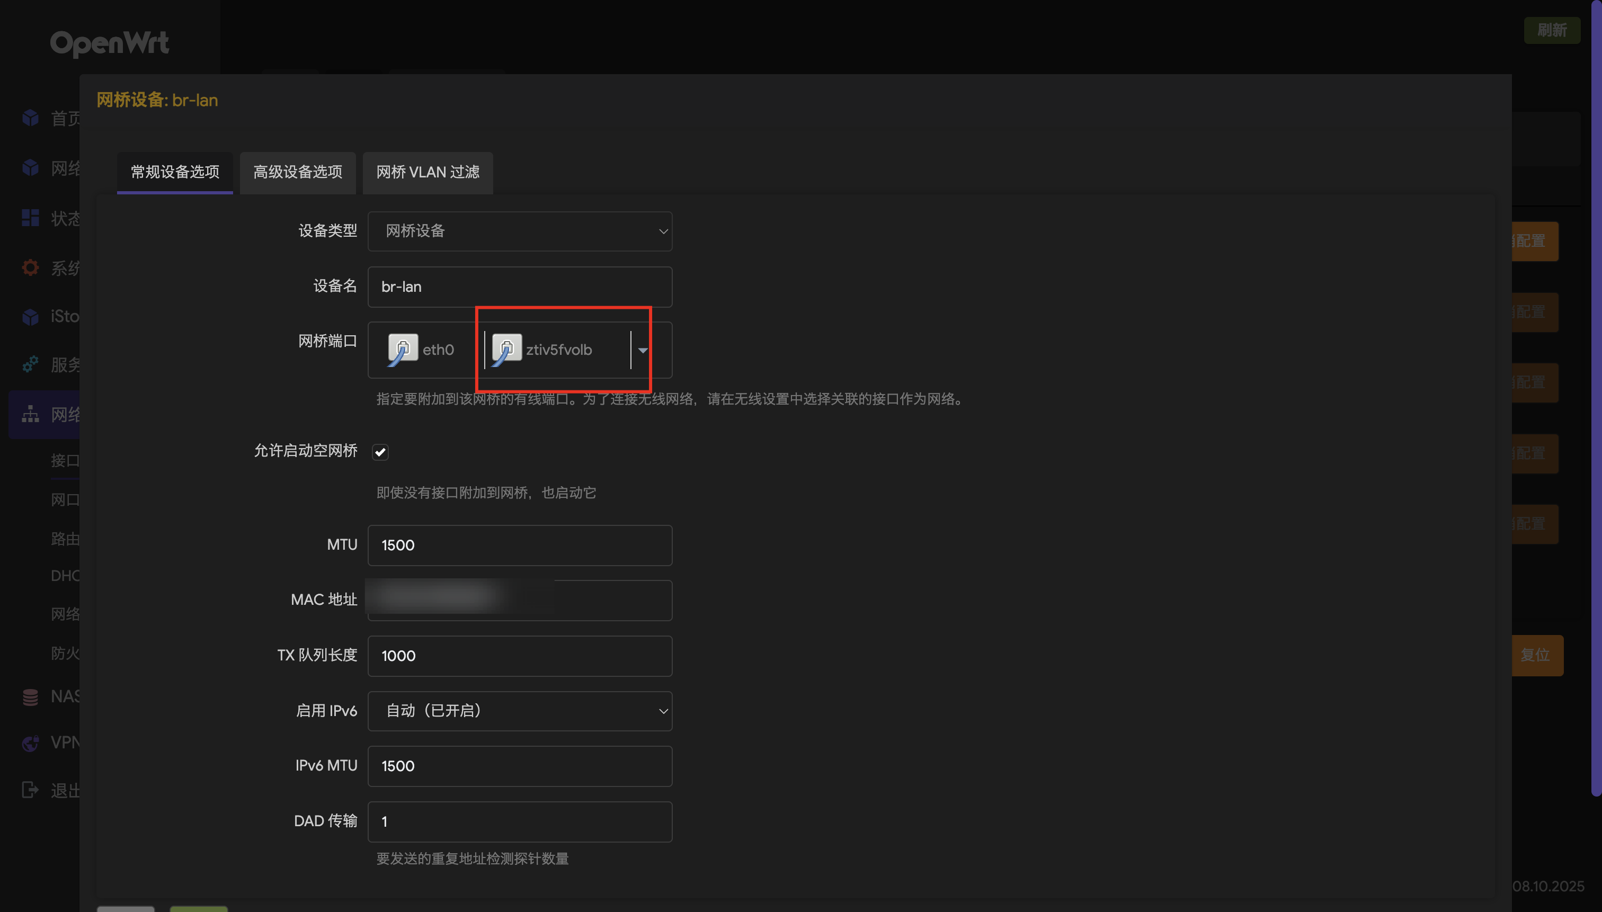The height and width of the screenshot is (912, 1602).
Task: Click the NAS storage icon in sidebar
Action: 30,696
